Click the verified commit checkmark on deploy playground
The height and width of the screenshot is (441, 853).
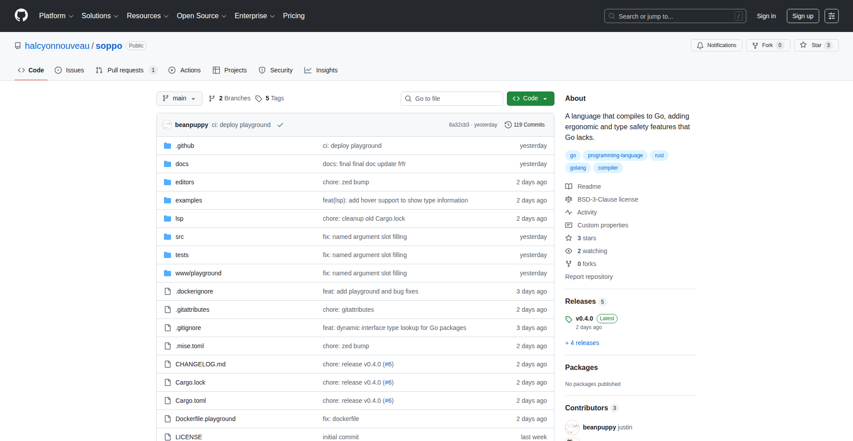[280, 125]
